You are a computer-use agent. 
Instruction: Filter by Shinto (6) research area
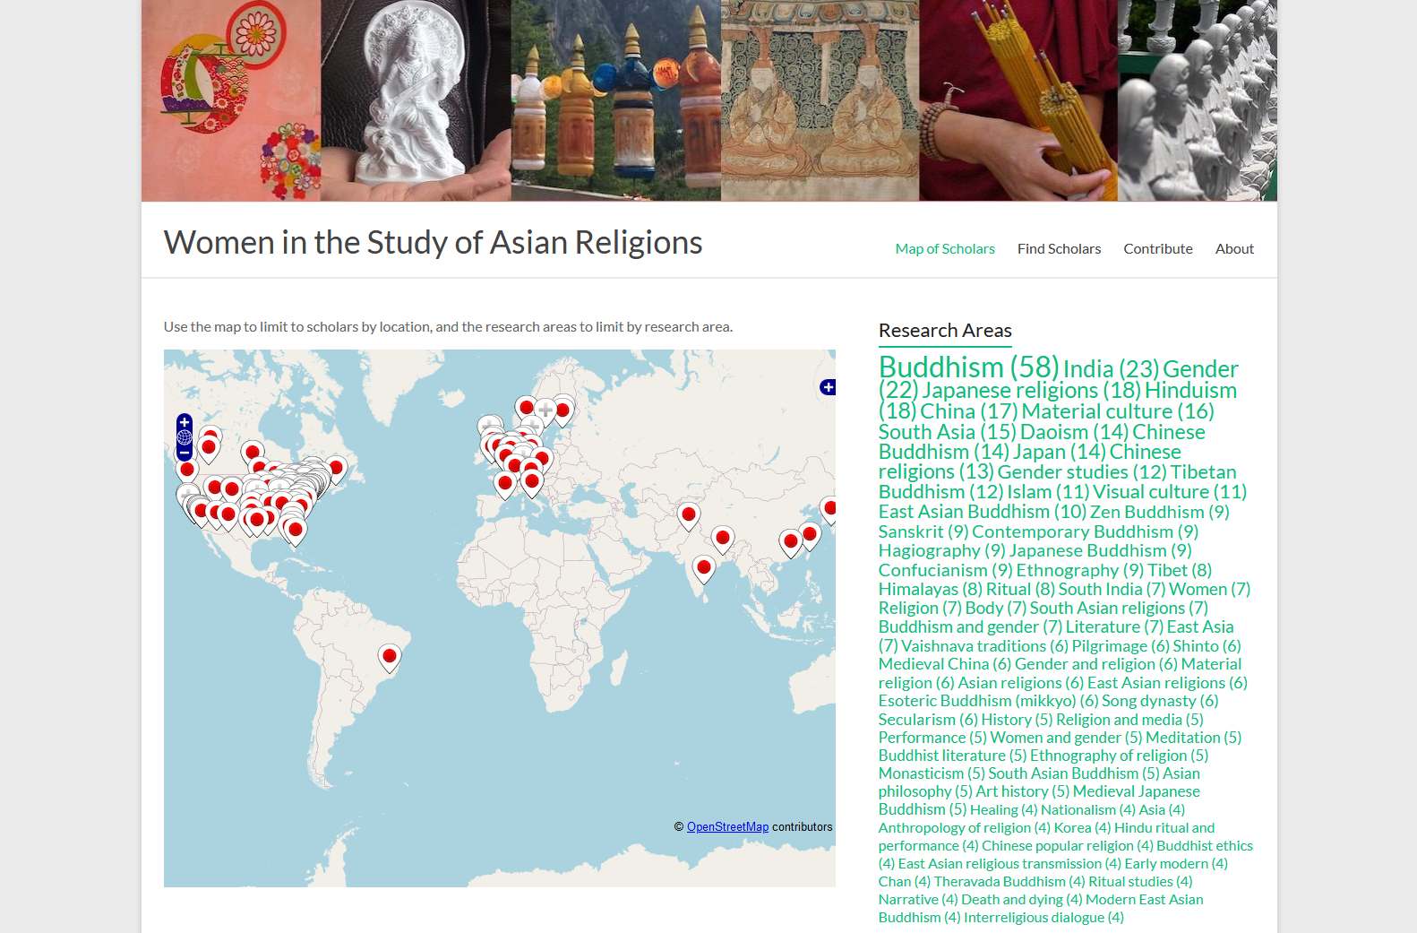coord(1207,646)
